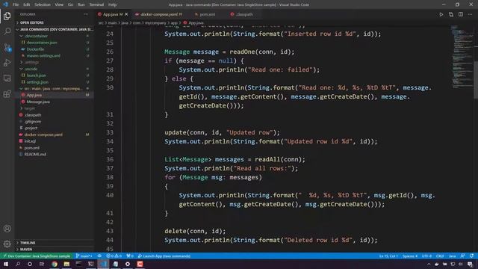Open the Selection menu
Screen dimensions: 478x269
(x=43, y=4)
